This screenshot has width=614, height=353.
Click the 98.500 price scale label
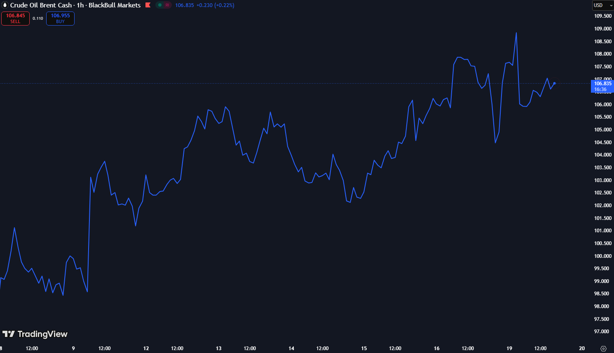point(602,294)
